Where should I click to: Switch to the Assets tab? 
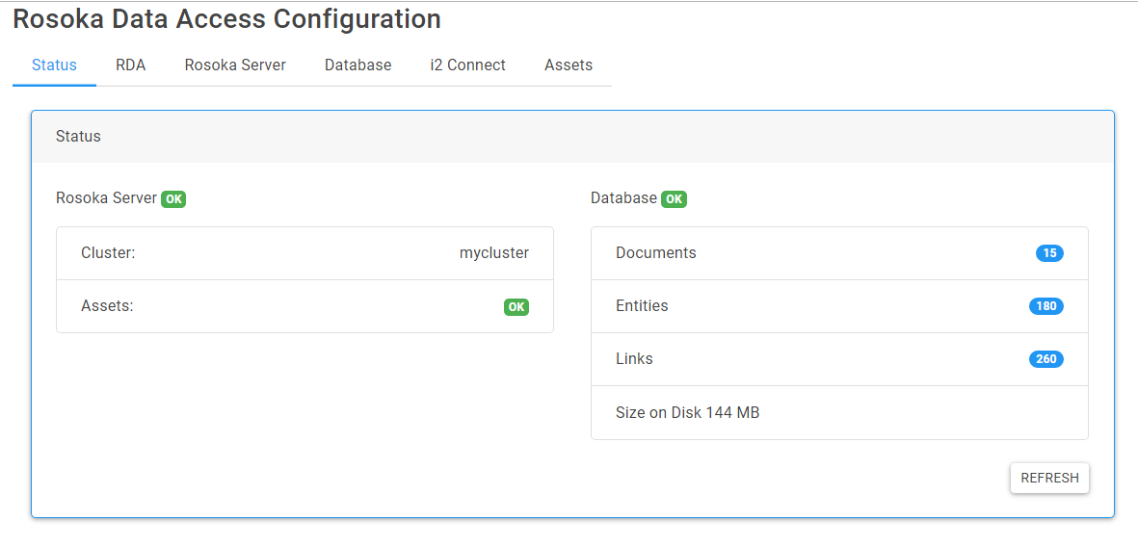pos(569,65)
